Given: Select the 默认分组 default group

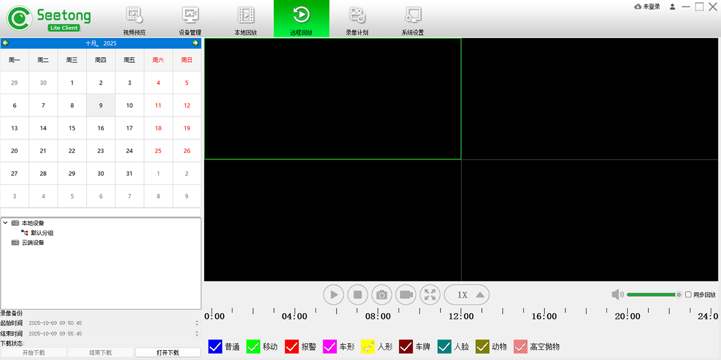Looking at the screenshot, I should [42, 233].
